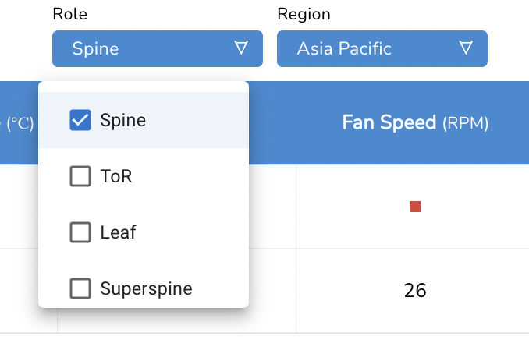Choose the ToR option text
The height and width of the screenshot is (343, 529).
coord(116,176)
